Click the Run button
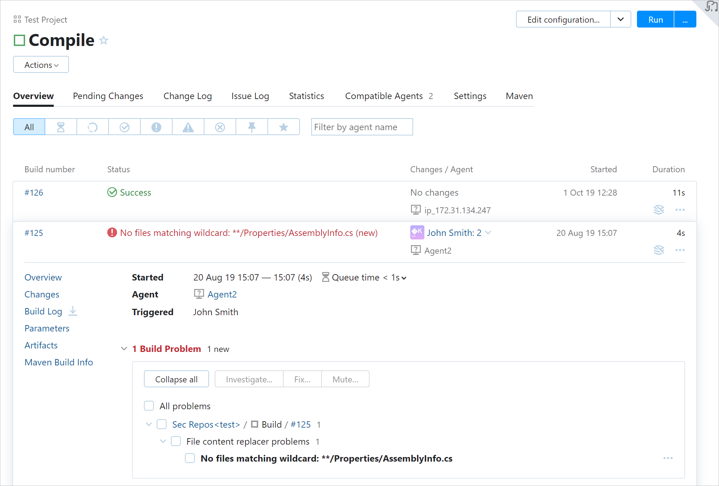The image size is (719, 486). (x=655, y=19)
